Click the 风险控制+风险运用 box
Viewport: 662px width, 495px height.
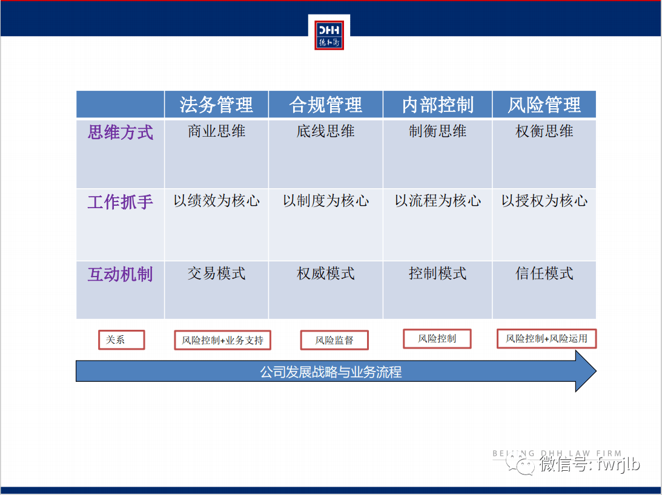point(547,338)
